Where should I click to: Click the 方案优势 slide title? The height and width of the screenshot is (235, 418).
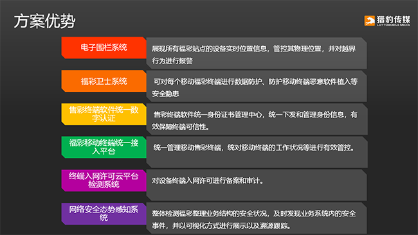tap(44, 21)
